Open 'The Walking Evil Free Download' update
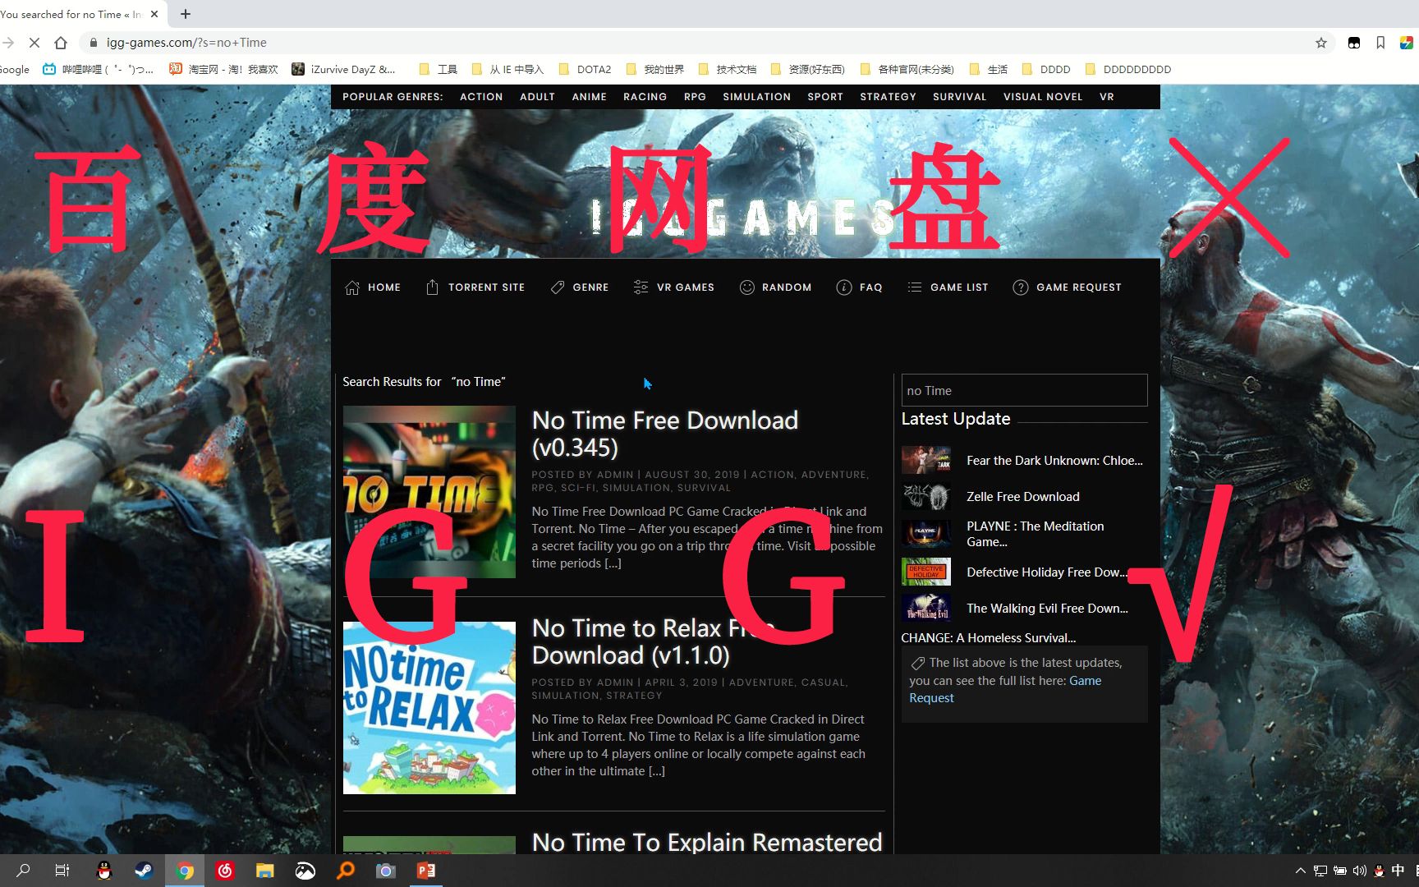1419x887 pixels. tap(1047, 609)
